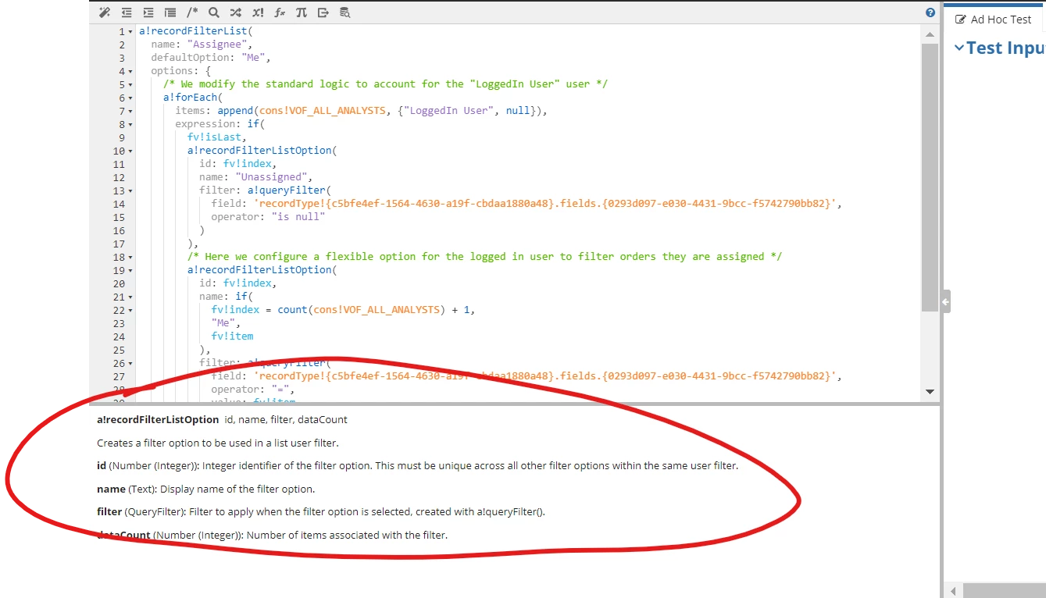The height and width of the screenshot is (598, 1046).
Task: Click the pi symbol icon
Action: [x=302, y=12]
